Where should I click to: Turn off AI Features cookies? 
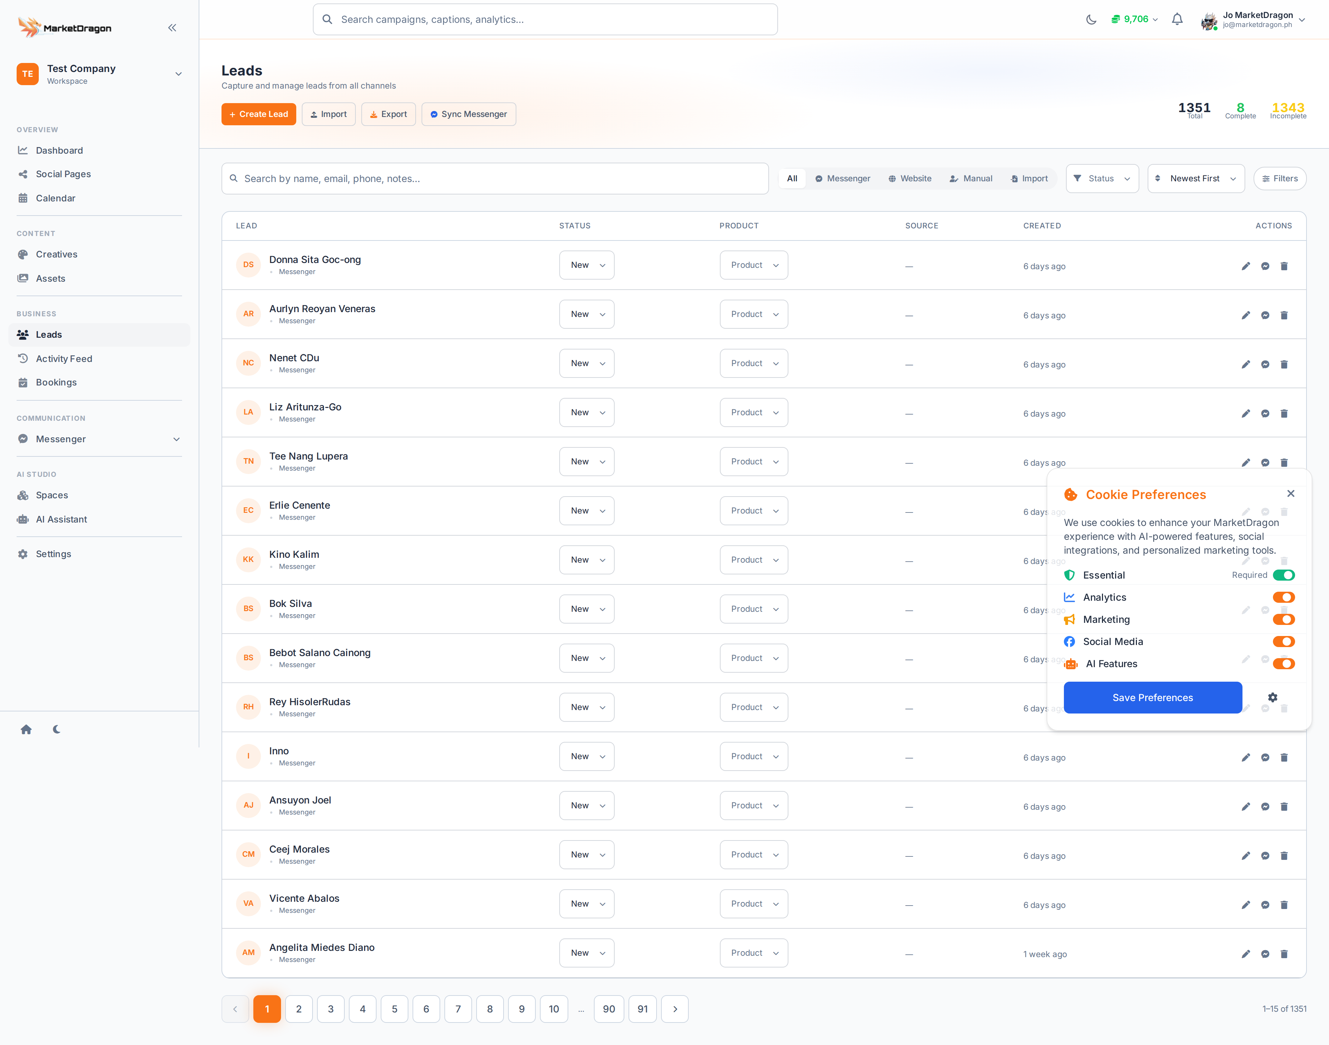[1283, 664]
